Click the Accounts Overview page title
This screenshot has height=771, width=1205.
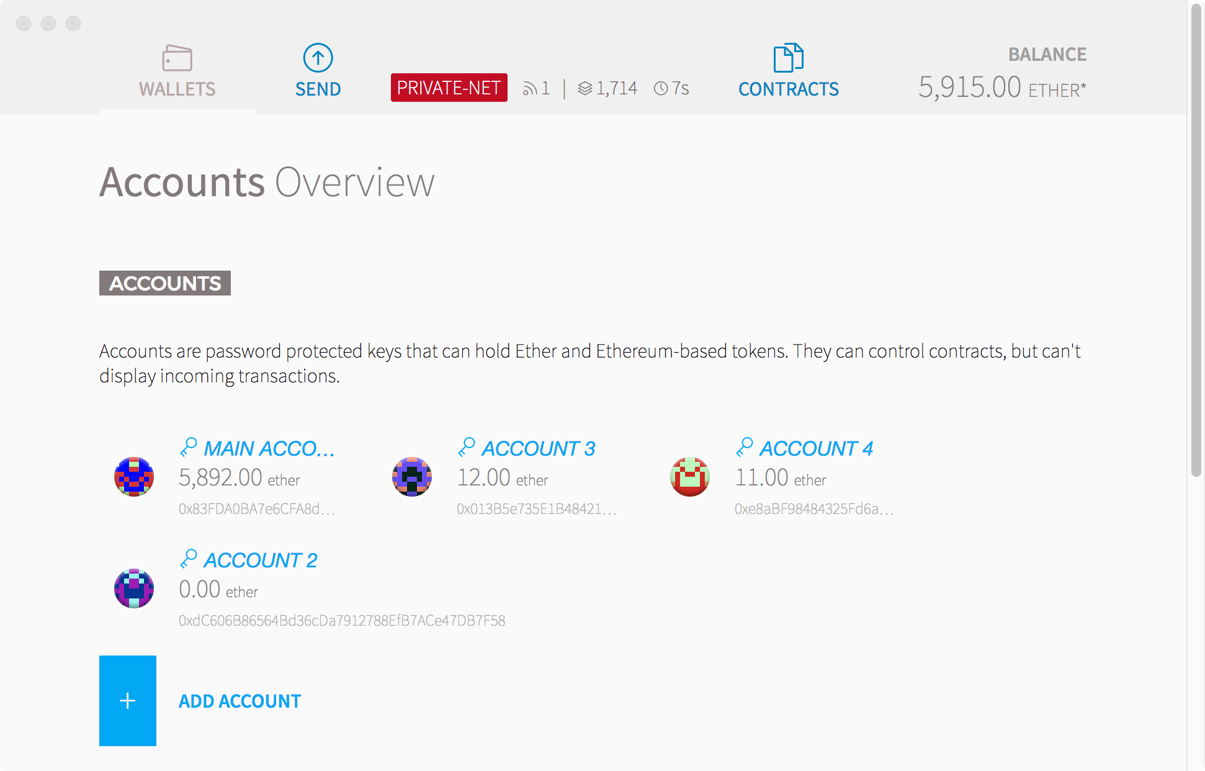(267, 183)
